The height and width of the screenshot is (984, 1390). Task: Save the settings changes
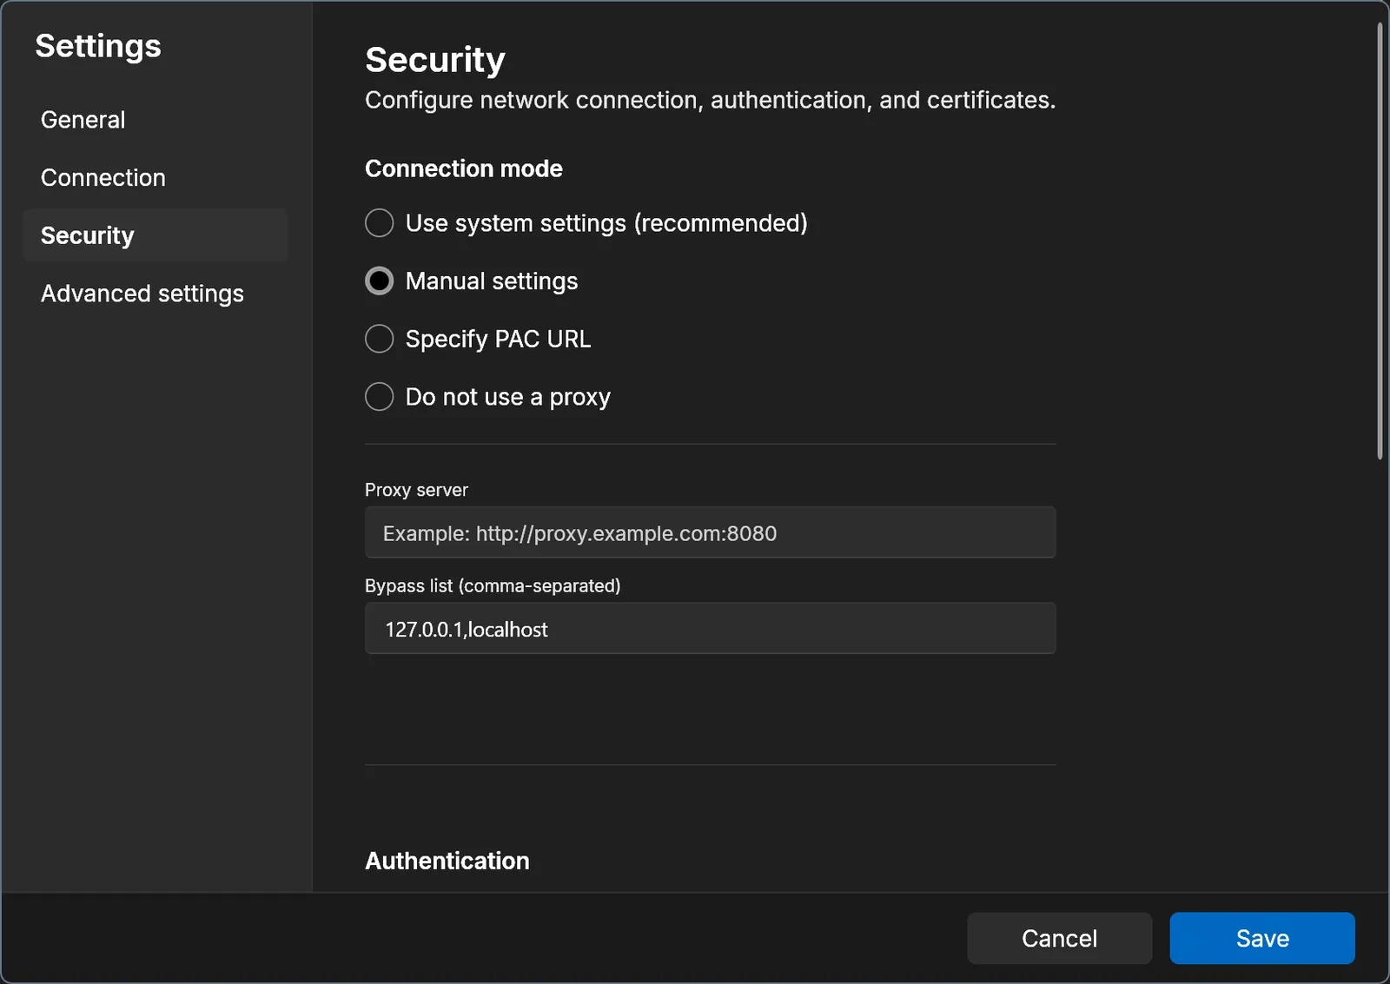1262,938
